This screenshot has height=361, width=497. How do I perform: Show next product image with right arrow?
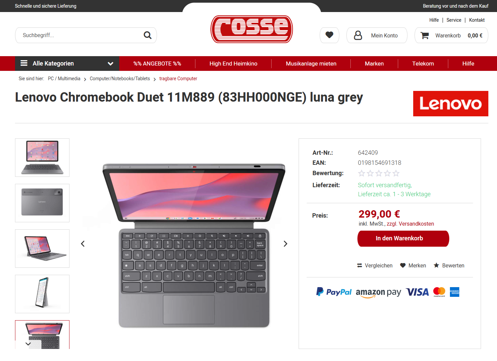click(x=285, y=244)
